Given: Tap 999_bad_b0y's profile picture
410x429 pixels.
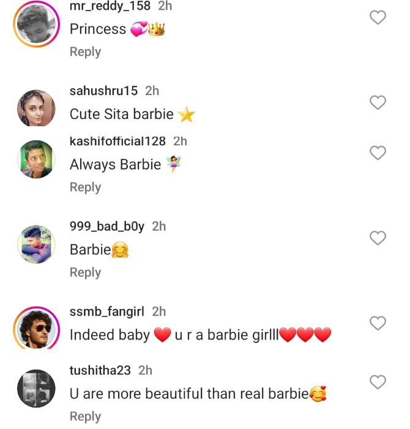Looking at the screenshot, I should 36,244.
